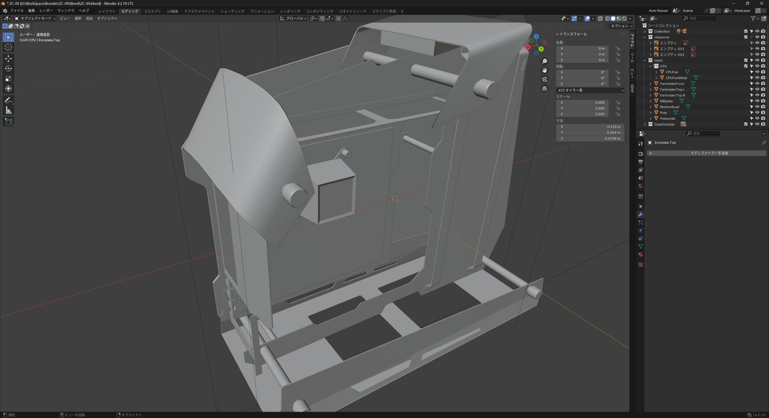Uncheck the Collection exclude checkbox
The image size is (769, 418).
pyautogui.click(x=746, y=31)
